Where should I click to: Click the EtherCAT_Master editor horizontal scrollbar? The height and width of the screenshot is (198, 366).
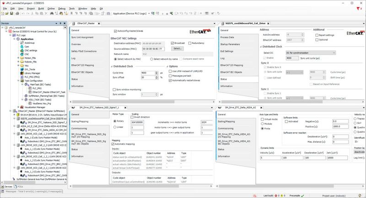point(142,102)
